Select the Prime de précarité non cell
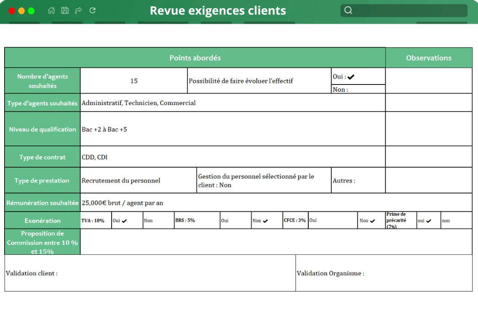The height and width of the screenshot is (332, 478). [455, 220]
